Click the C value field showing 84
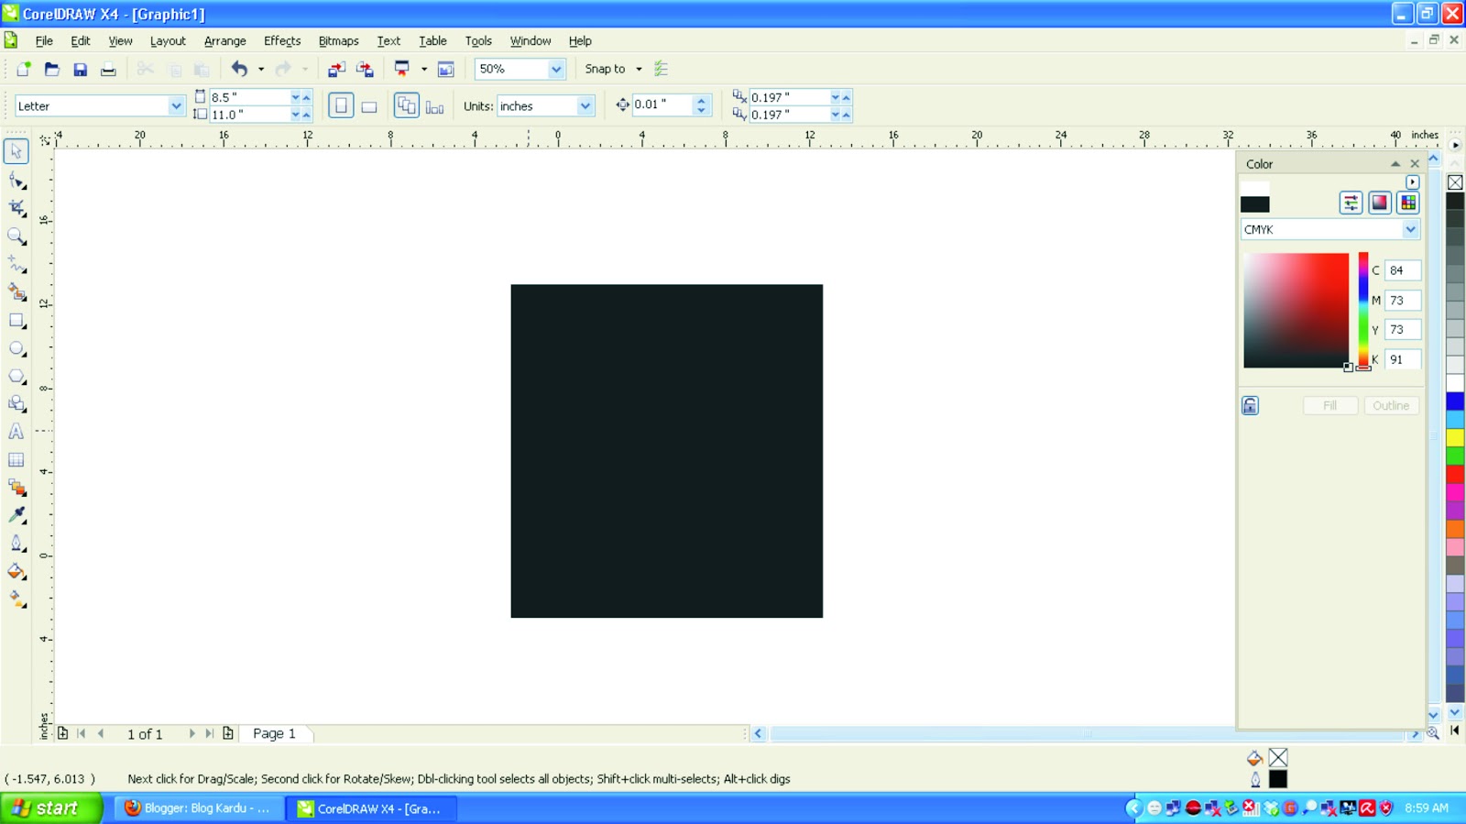Viewport: 1466px width, 824px height. click(1402, 270)
